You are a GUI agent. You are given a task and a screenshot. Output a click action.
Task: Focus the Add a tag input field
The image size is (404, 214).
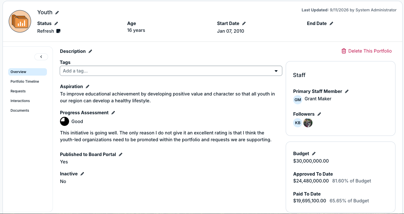(166, 71)
